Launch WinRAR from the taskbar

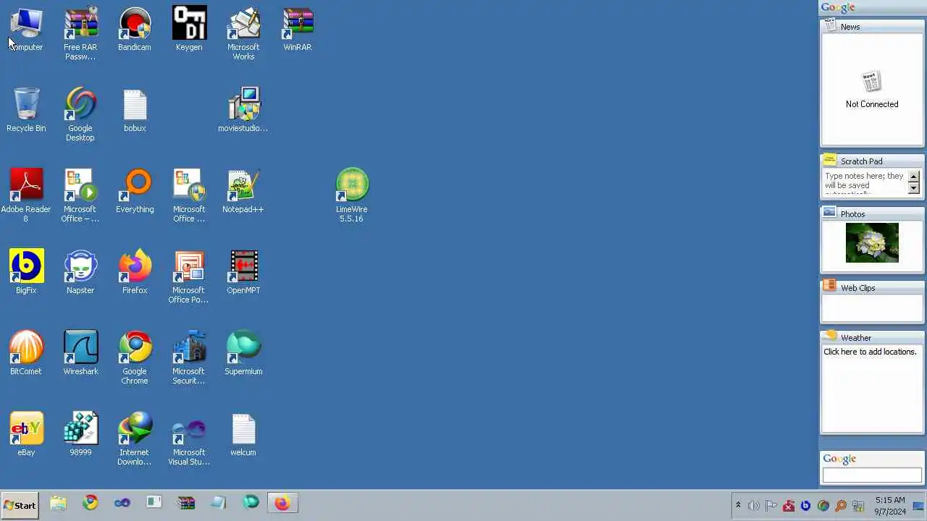click(186, 503)
